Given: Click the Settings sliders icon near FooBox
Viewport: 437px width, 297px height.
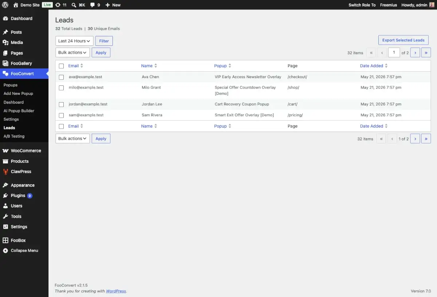Looking at the screenshot, I should pos(5,227).
